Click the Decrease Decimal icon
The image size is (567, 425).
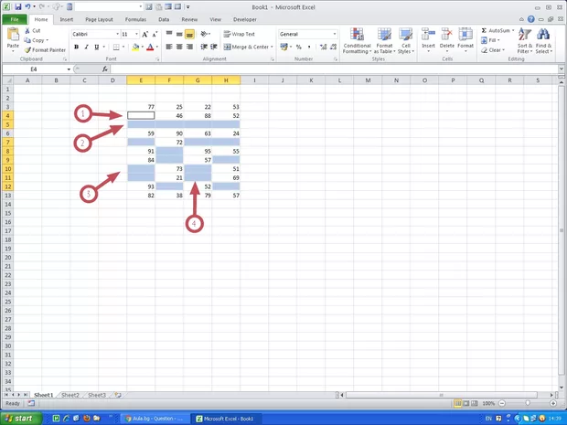(334, 47)
